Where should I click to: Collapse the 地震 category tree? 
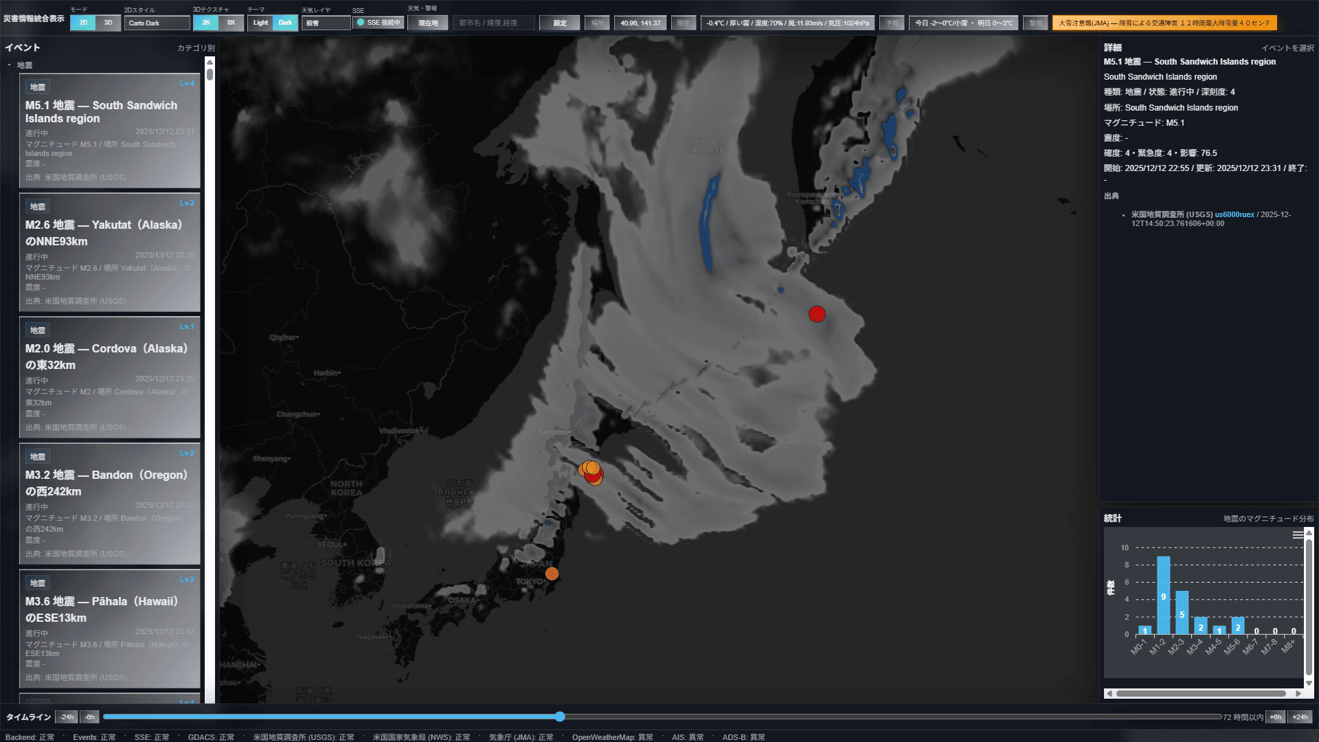[10, 65]
